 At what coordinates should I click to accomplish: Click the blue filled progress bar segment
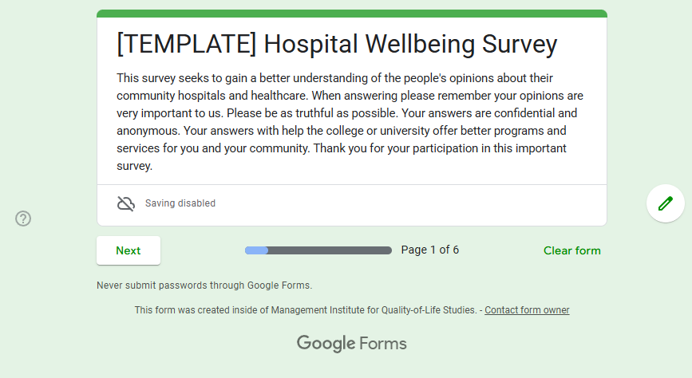[x=256, y=250]
